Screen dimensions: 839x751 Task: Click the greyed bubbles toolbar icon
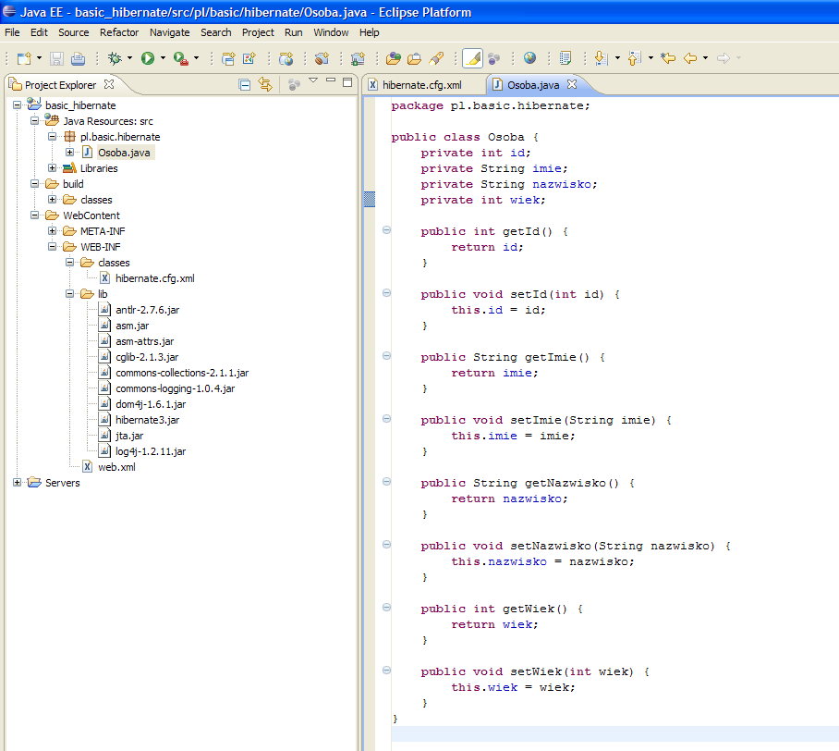[x=493, y=58]
